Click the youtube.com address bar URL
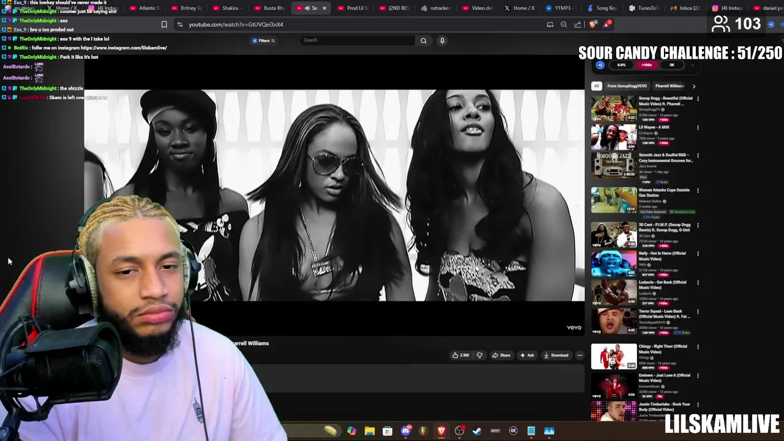This screenshot has height=441, width=784. point(236,24)
